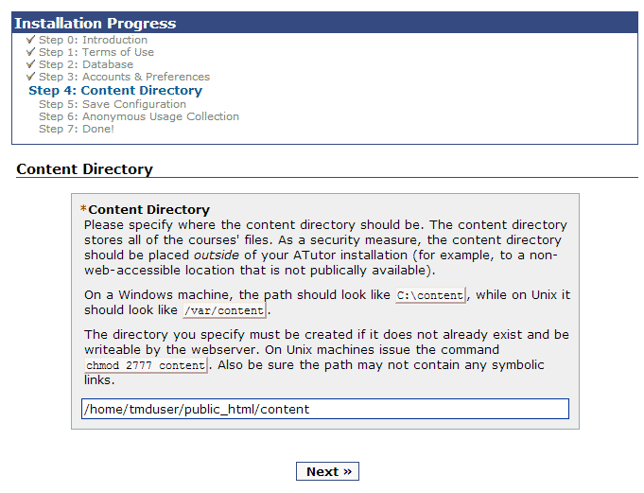Image resolution: width=644 pixels, height=493 pixels.
Task: Click the checkmark beside Step 0: Introduction
Action: tap(31, 40)
